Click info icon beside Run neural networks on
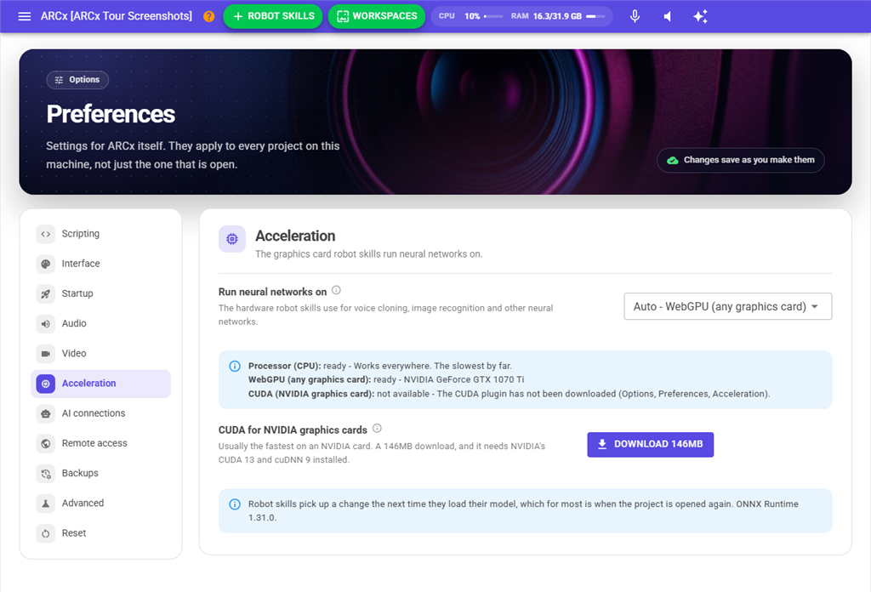 [336, 290]
